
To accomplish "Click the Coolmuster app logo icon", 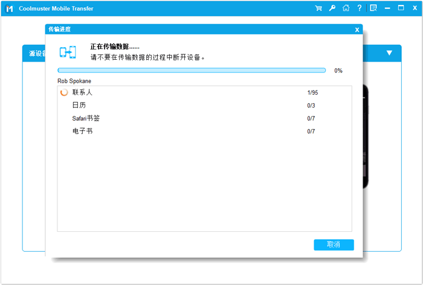I will point(9,8).
